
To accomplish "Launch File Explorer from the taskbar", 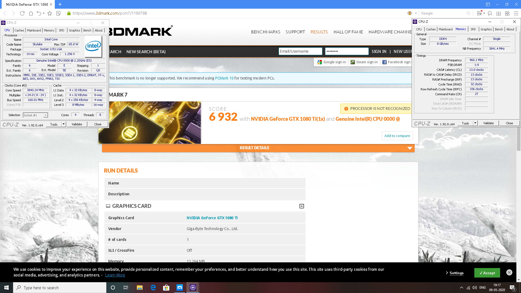I will coord(139,288).
